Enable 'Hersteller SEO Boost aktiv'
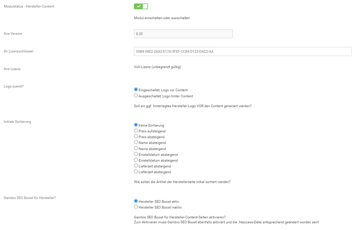 (136, 201)
